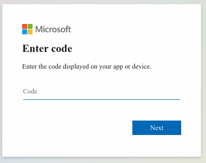The width and height of the screenshot is (206, 163).
Task: Click the gray background outside the sign-in card
Action: (x=204, y=81)
